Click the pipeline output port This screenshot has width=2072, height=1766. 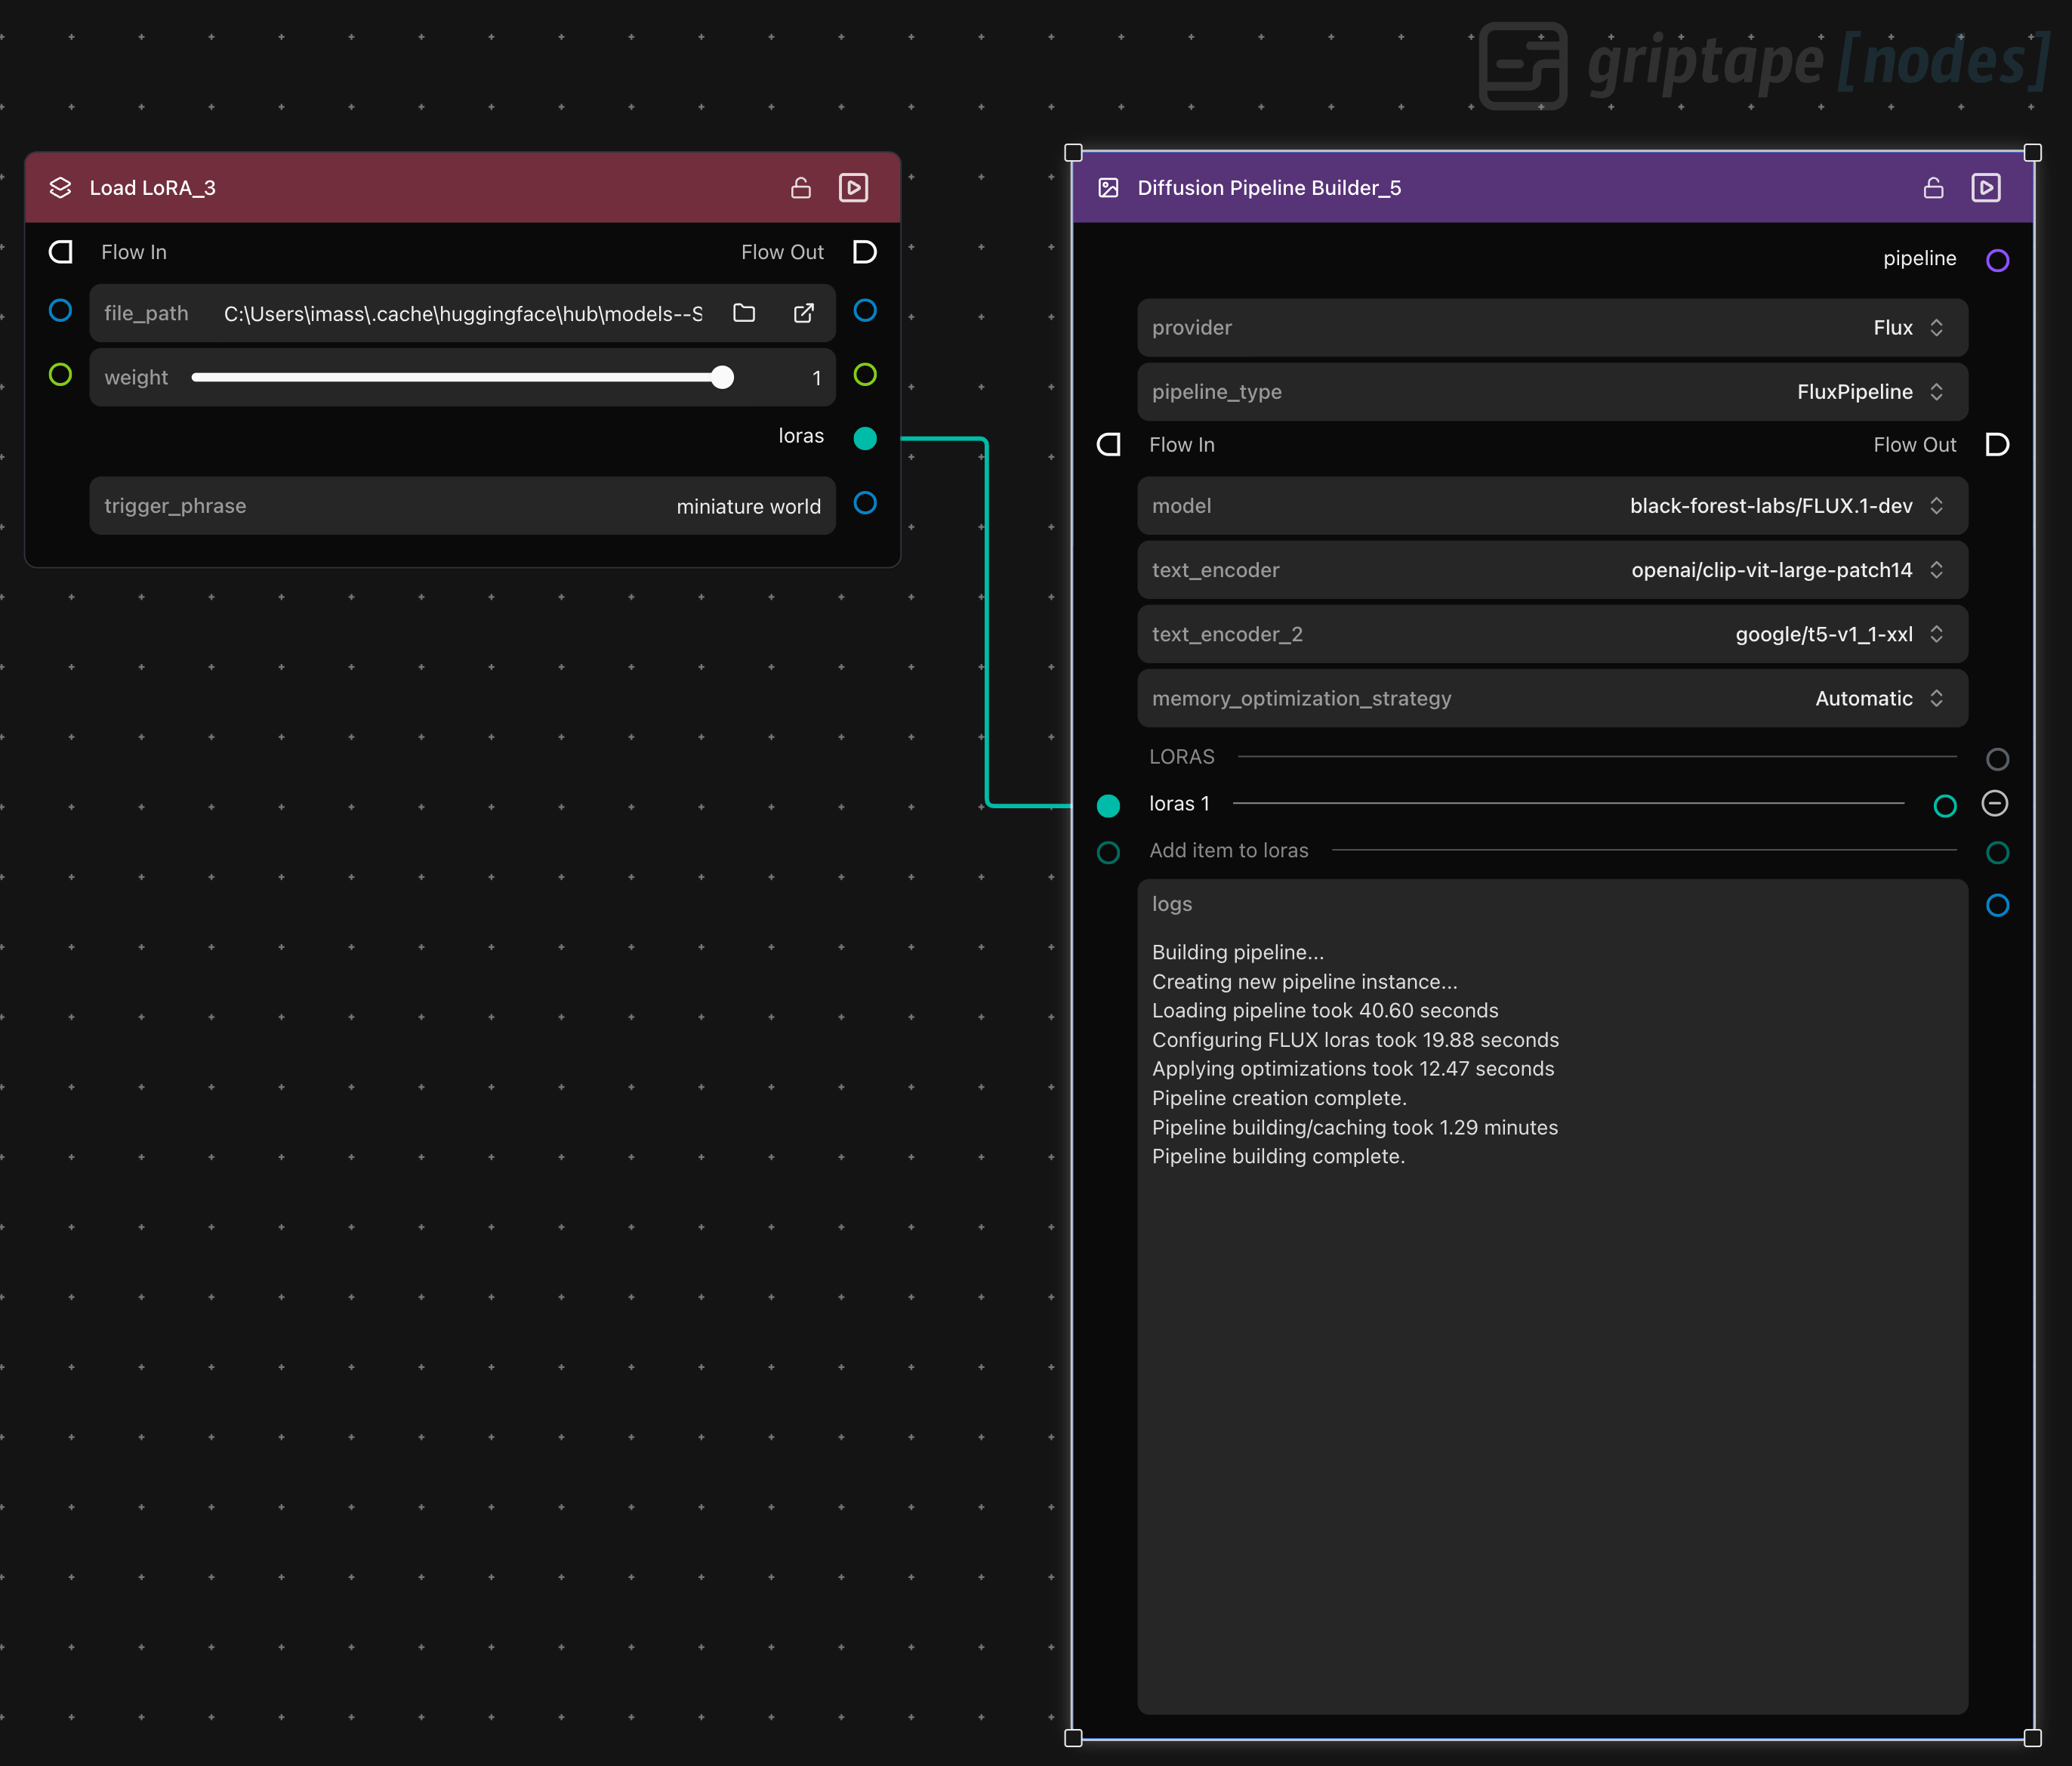1997,260
